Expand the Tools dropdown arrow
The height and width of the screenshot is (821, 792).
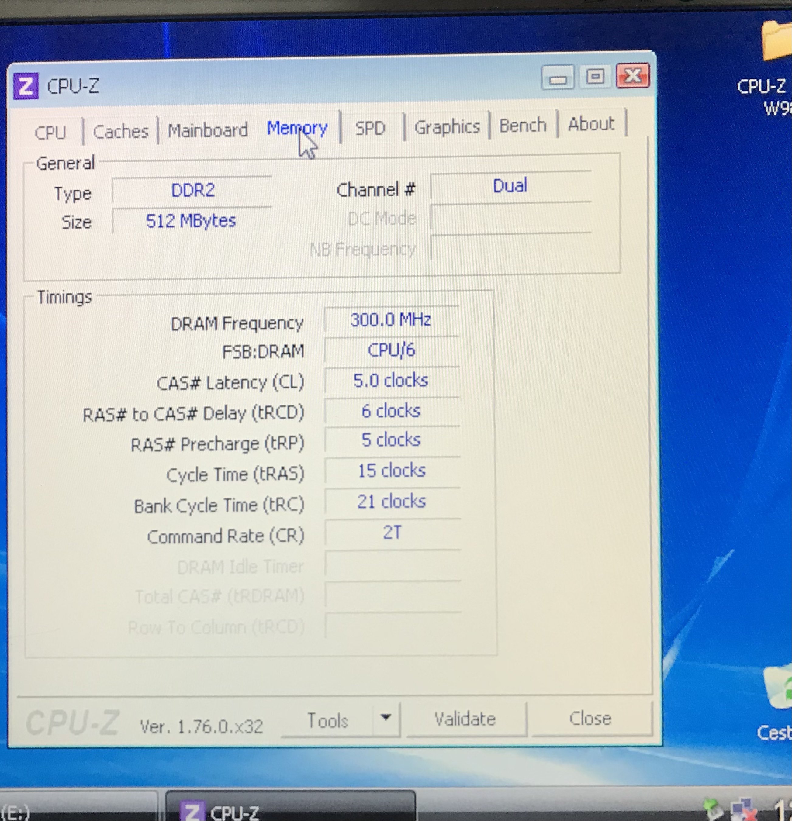[x=386, y=718]
